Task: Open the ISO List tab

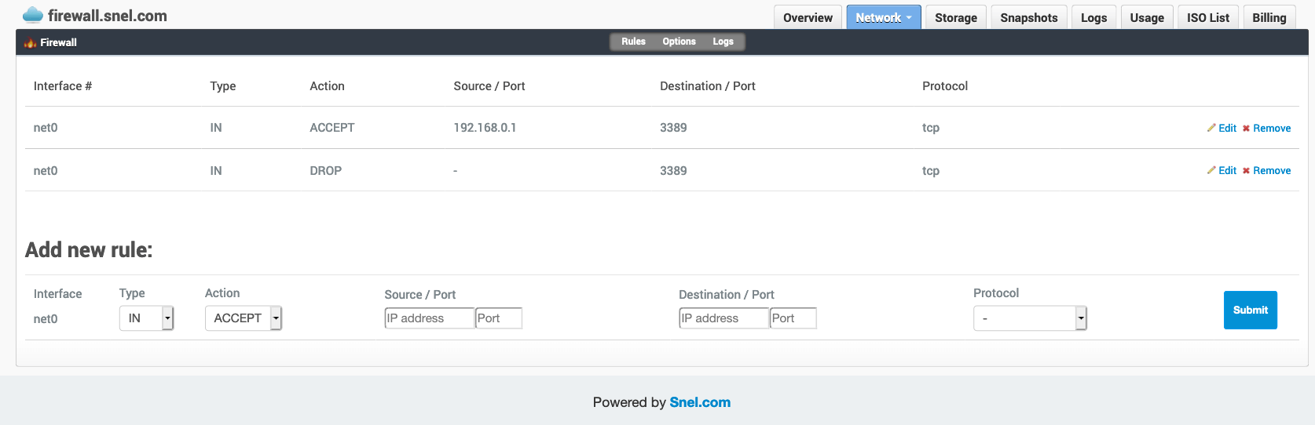Action: coord(1207,17)
